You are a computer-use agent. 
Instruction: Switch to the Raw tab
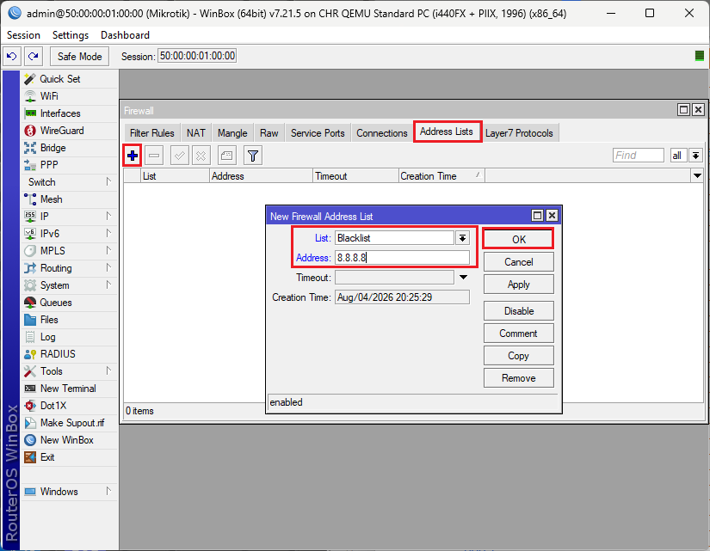point(269,133)
